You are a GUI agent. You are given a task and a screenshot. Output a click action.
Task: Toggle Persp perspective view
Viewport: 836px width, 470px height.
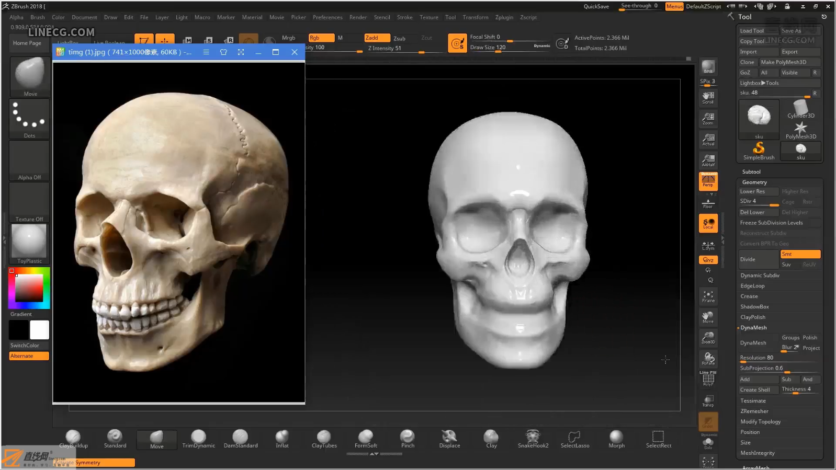pyautogui.click(x=708, y=181)
